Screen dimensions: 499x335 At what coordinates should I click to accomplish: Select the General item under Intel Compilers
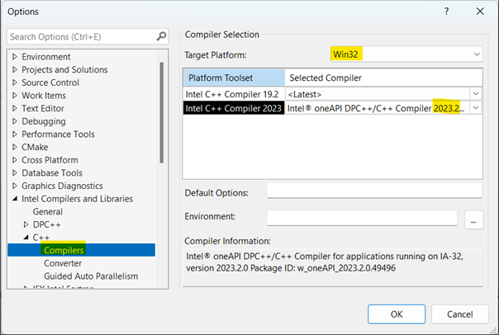click(x=48, y=212)
